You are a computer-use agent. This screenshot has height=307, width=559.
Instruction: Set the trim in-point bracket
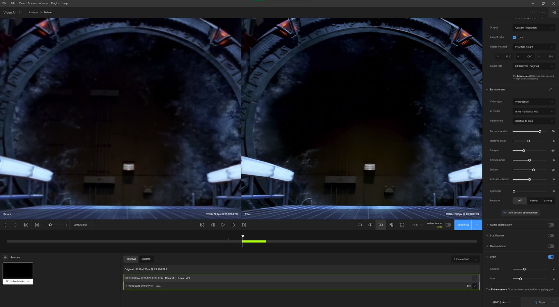coord(5,225)
